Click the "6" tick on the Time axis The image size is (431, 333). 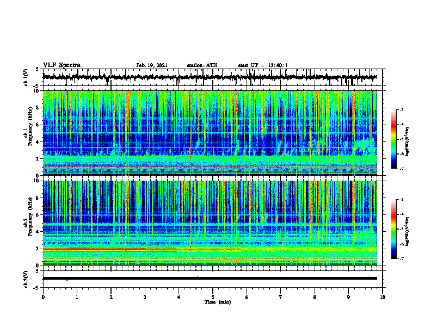coord(247,297)
